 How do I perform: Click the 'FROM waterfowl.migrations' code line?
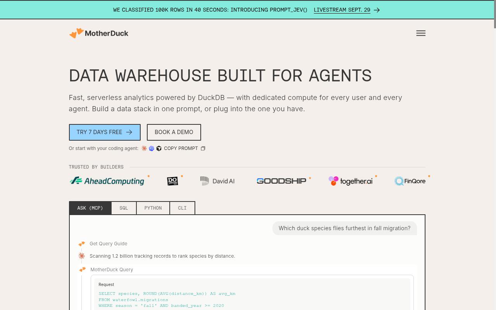click(x=133, y=300)
